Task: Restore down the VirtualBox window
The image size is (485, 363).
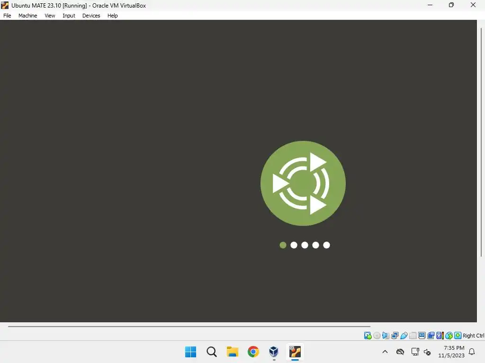Action: point(451,5)
